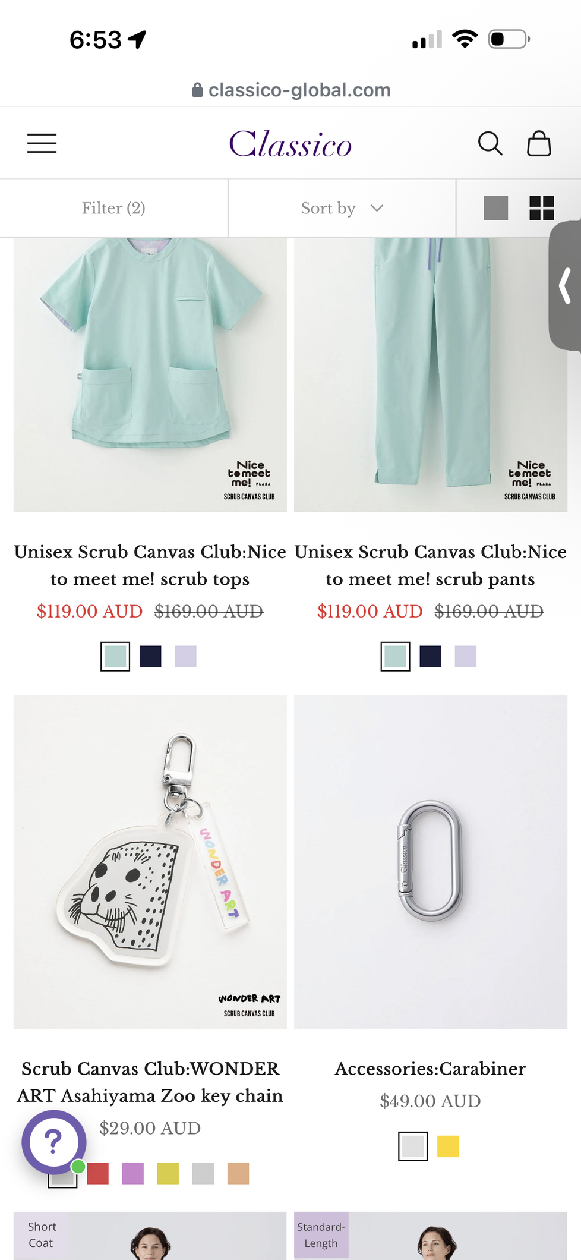Open the hamburger navigation menu
The width and height of the screenshot is (581, 1260).
pos(42,143)
